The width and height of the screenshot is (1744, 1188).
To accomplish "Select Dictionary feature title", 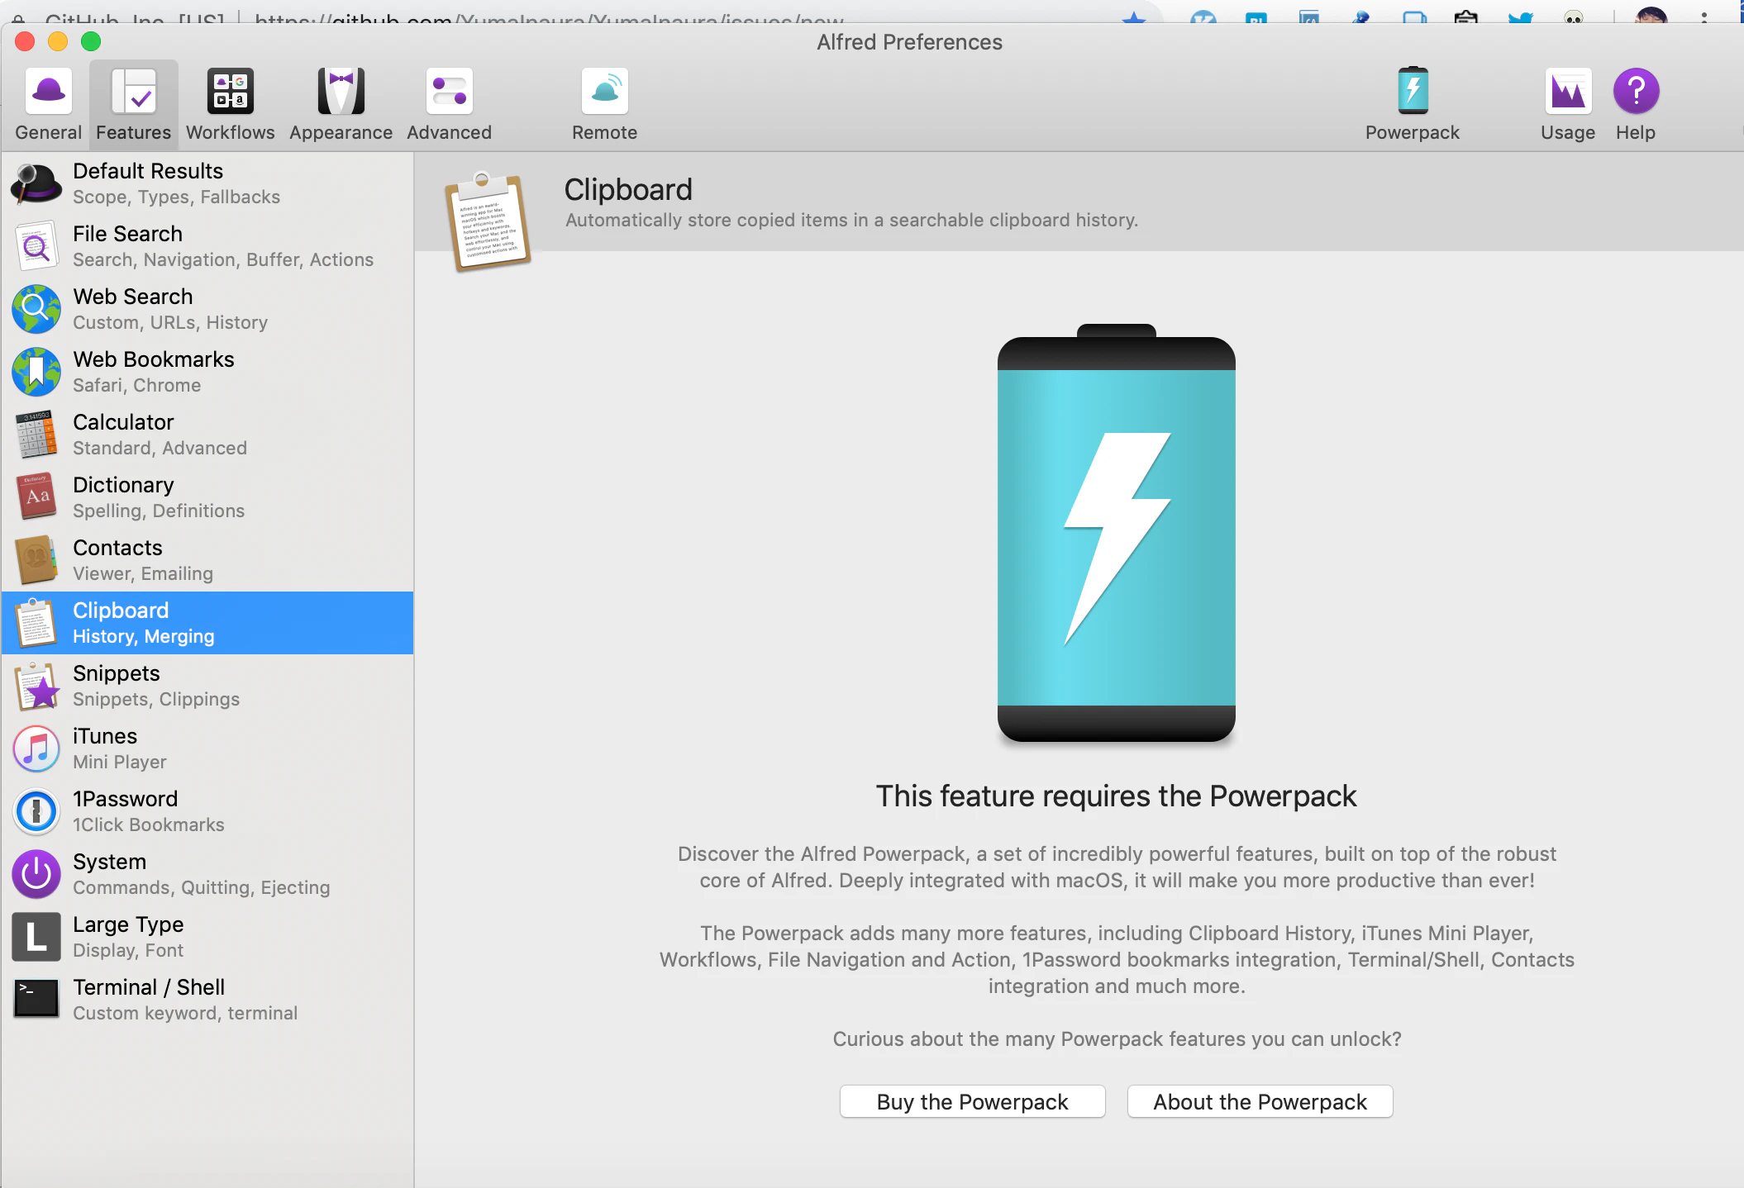I will click(123, 485).
